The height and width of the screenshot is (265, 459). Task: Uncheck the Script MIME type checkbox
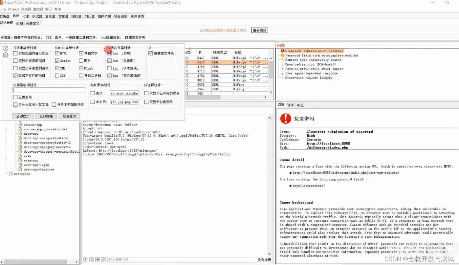point(57,61)
